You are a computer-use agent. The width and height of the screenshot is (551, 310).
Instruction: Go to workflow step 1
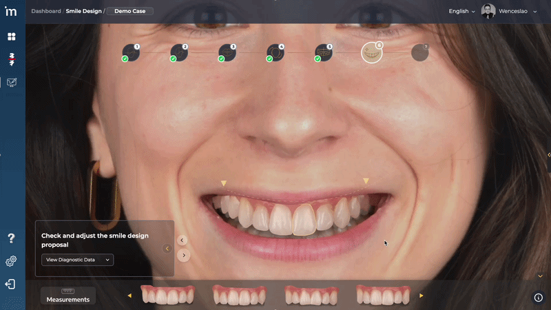pos(130,52)
